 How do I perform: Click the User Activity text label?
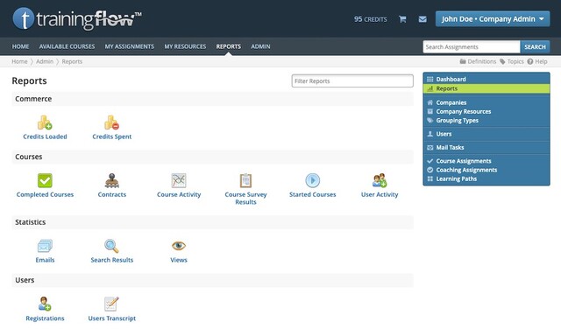(x=380, y=194)
